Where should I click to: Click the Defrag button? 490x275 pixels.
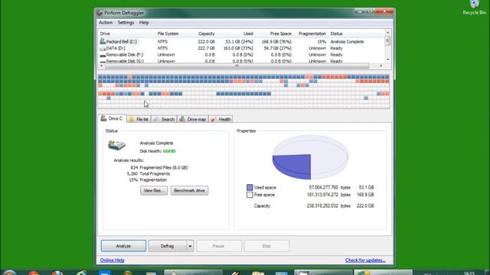pyautogui.click(x=168, y=246)
